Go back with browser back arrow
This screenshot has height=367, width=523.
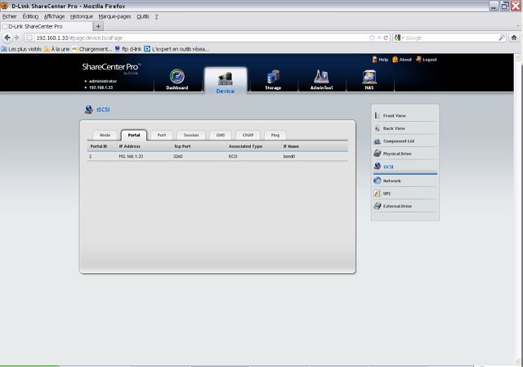point(7,38)
